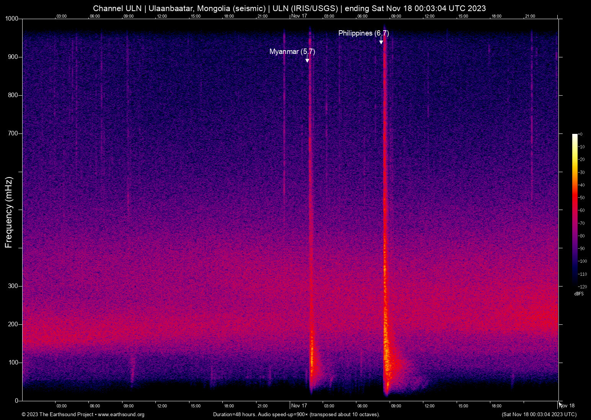Click the -90 label on the color scale
This screenshot has height=420, width=591.
581,249
